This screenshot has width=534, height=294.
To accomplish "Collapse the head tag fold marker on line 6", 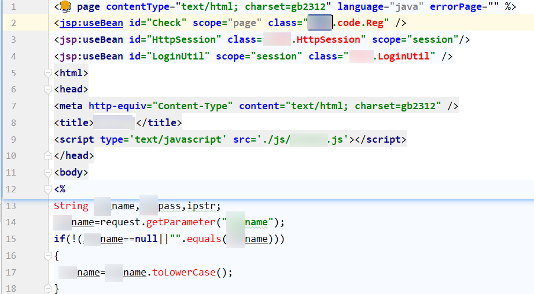I will [x=47, y=90].
